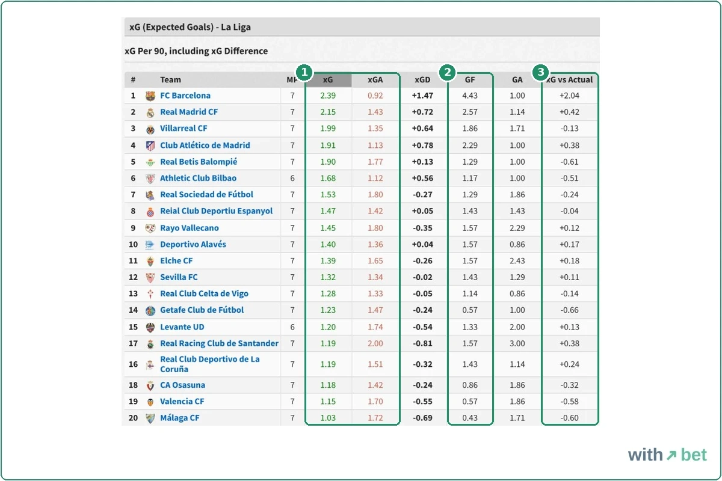Screen dimensions: 722x481
Task: Open the Real Racing Club de Santander link
Action: (219, 343)
